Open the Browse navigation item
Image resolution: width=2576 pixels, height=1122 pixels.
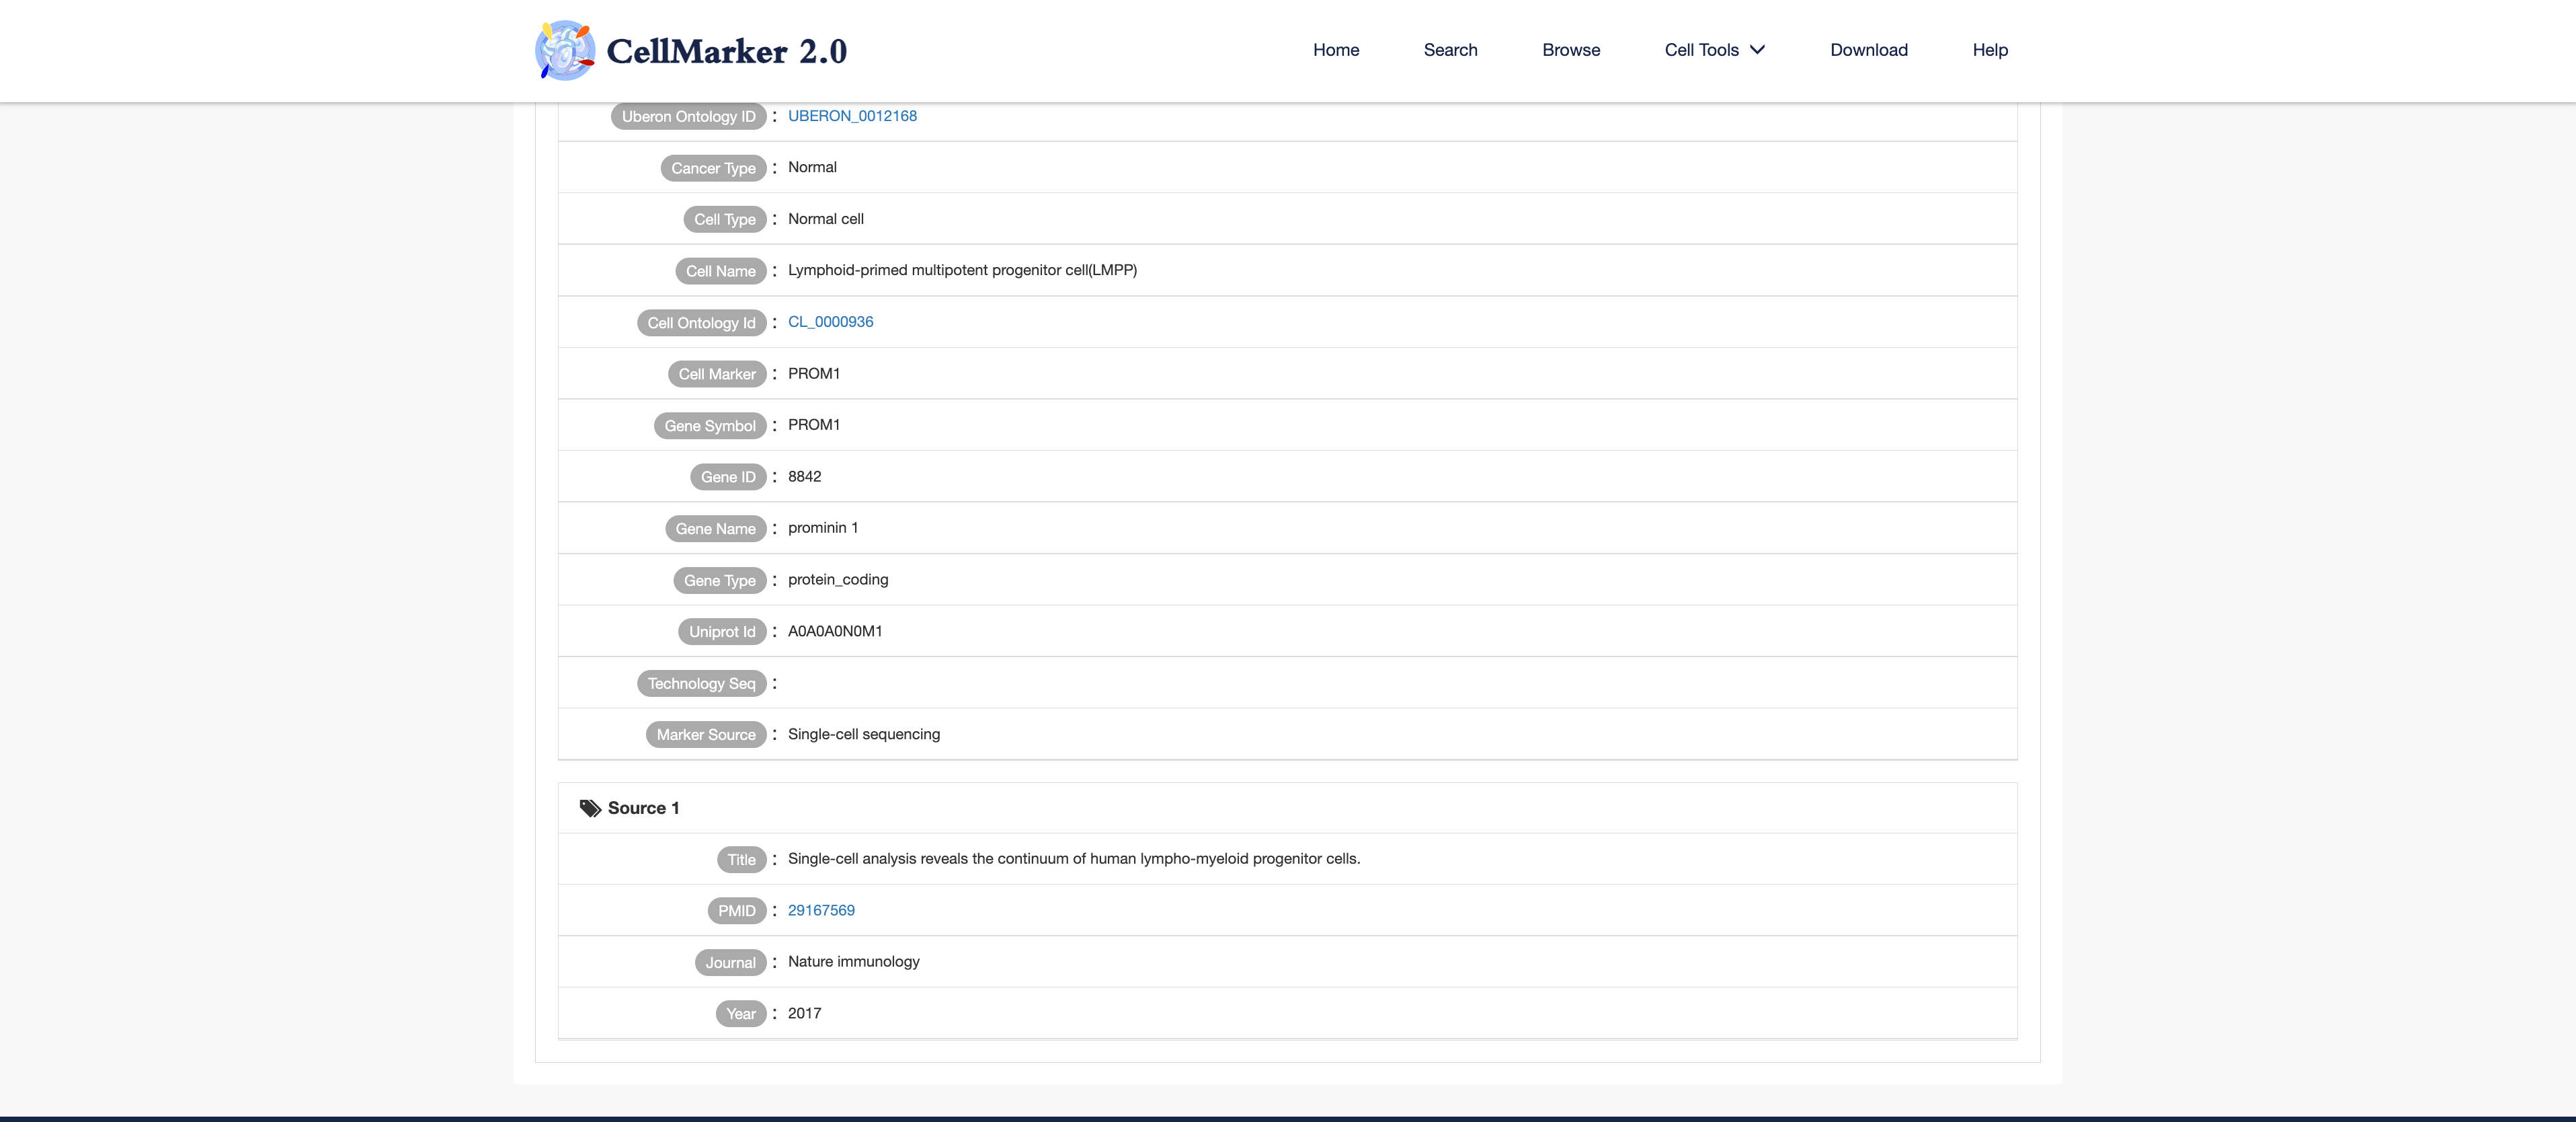click(1570, 50)
